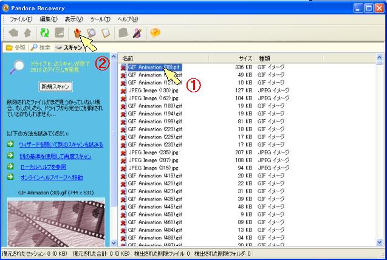387x260 pixels.
Task: Click the file list scroll-up arrow
Action: coord(379,58)
